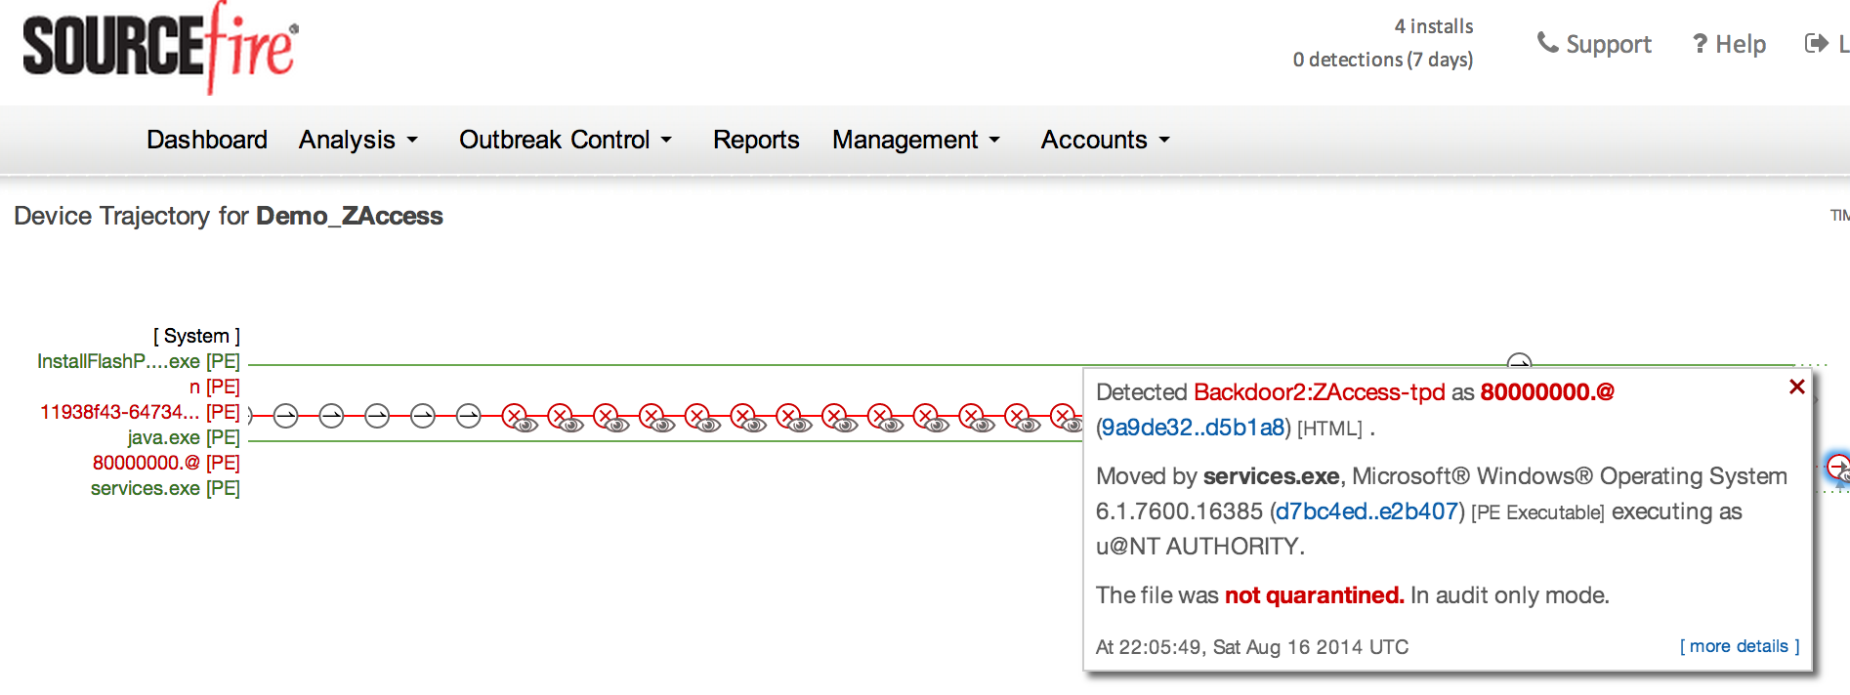
Task: Click highlighted red event marker at right edge
Action: 1838,467
